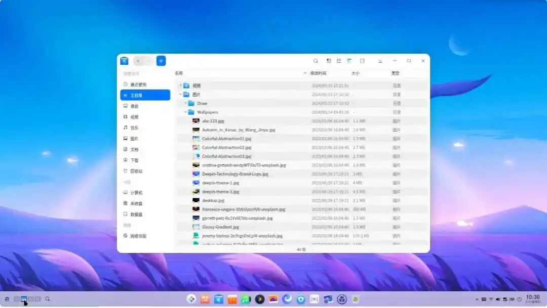Switch to list view mode

point(339,61)
